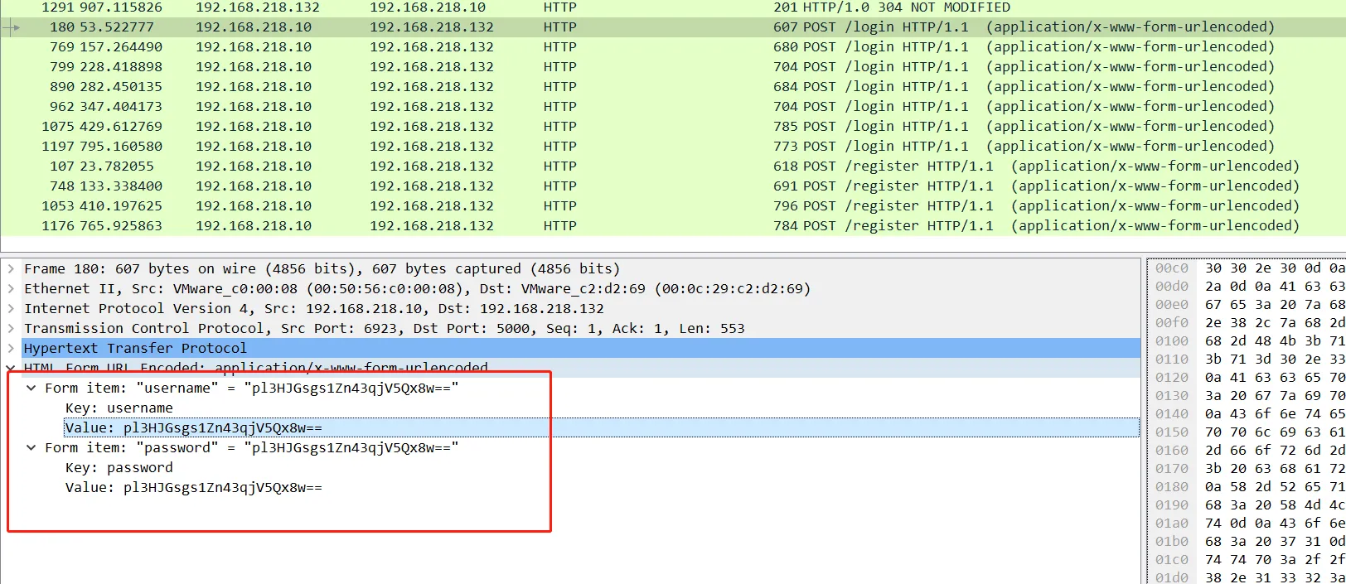
Task: Collapse the "password" form item chevron
Action: (31, 448)
